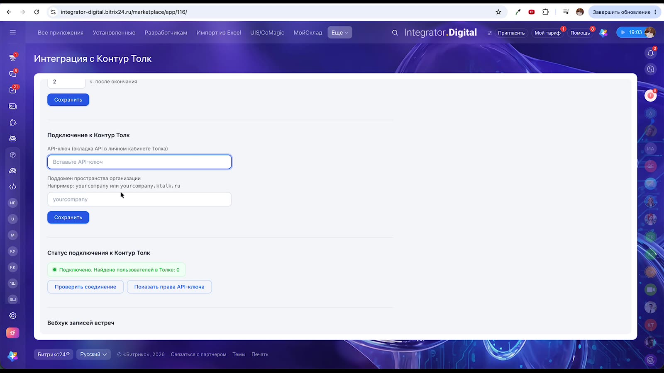
Task: Open the UIS/CoMagic tab
Action: [x=267, y=33]
